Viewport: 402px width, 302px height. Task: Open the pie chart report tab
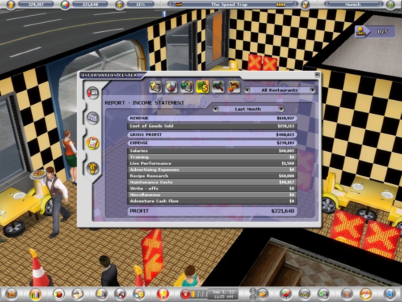tap(171, 86)
